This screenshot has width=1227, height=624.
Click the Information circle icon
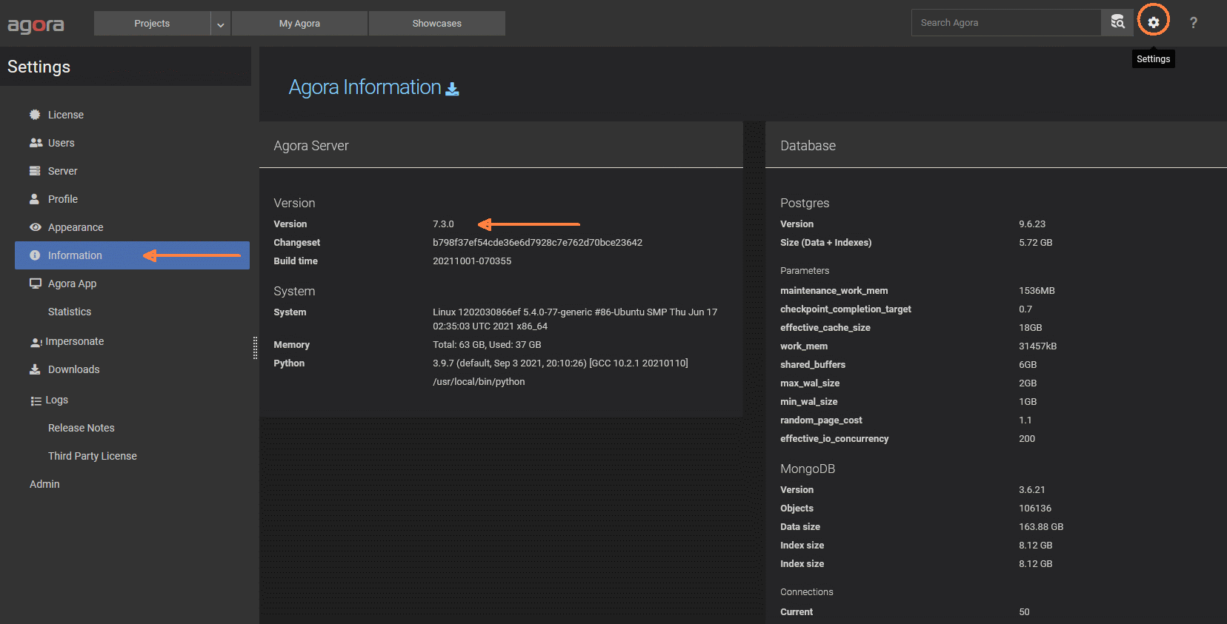35,255
